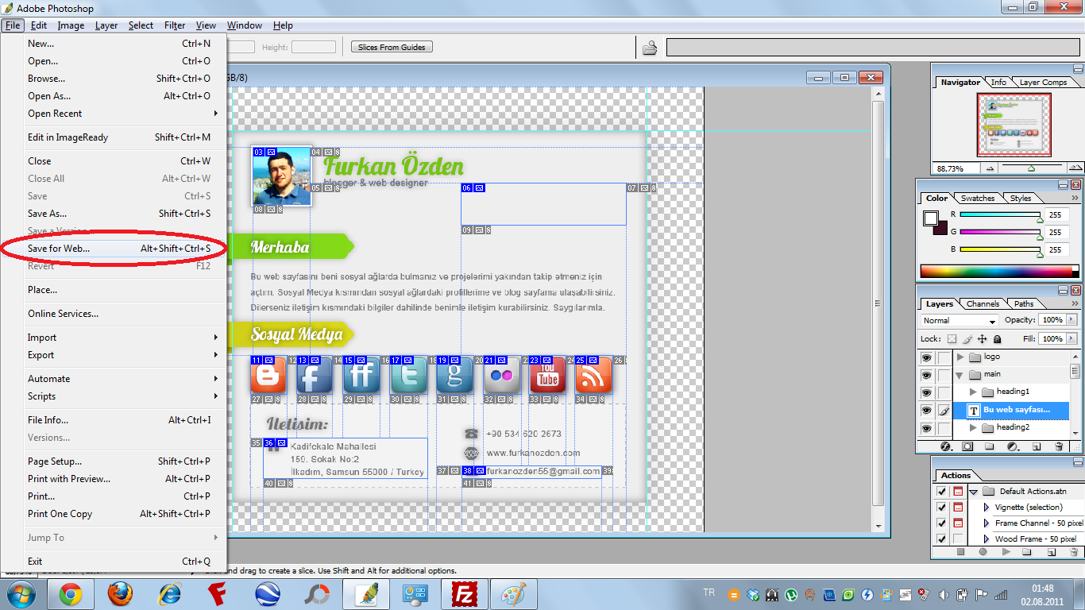Add a layer mask in Layers panel
The image size is (1085, 610).
967,446
